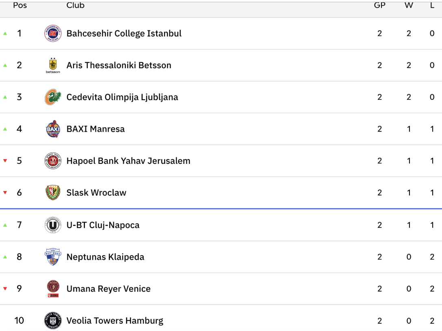
Task: Open the Aris Thessaloniki Betsson club page
Action: point(119,65)
